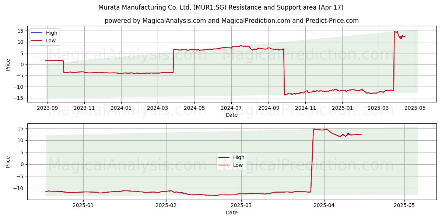Click the '2025-01' x-axis label in bottom chart
The height and width of the screenshot is (221, 442).
tap(83, 206)
